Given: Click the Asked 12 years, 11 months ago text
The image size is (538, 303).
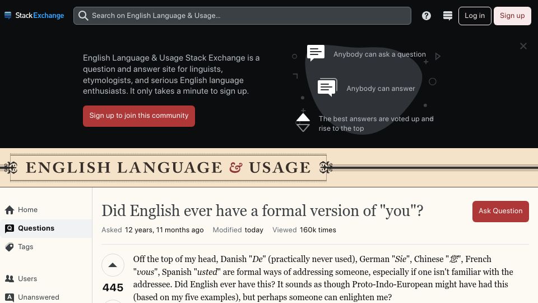Looking at the screenshot, I should 152,230.
